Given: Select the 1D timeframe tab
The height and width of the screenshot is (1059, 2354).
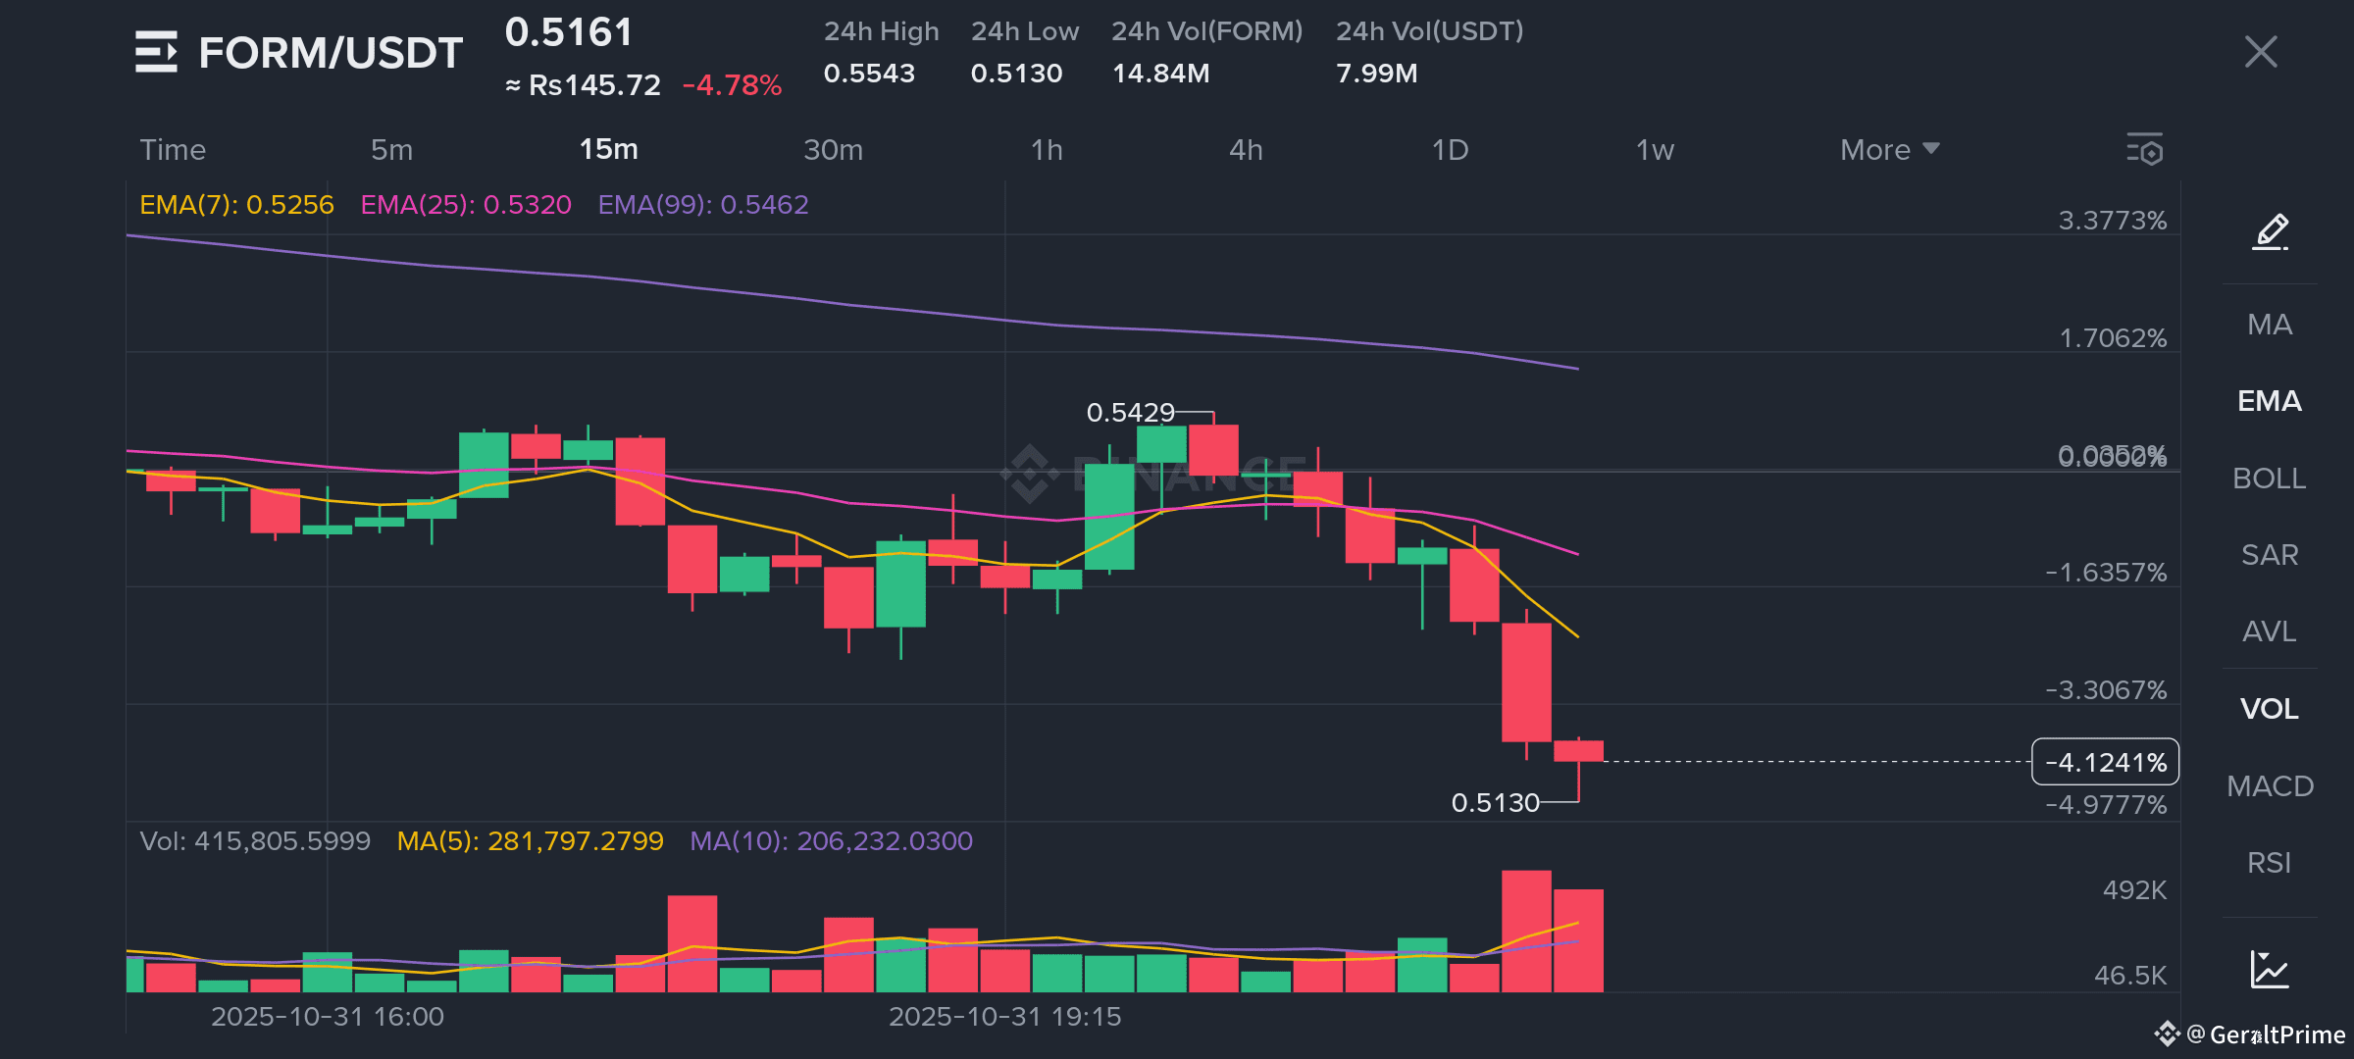Looking at the screenshot, I should click(x=1450, y=149).
